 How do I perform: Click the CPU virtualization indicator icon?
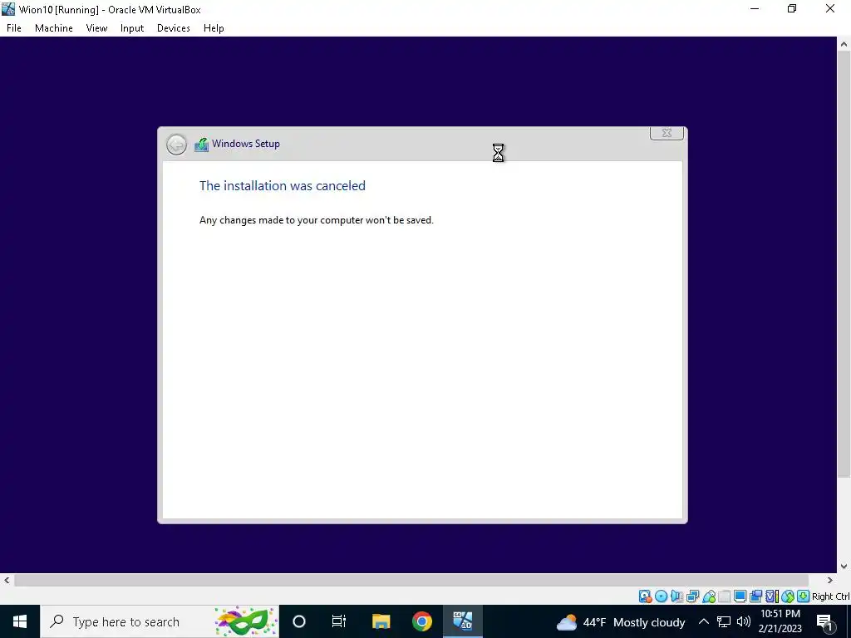(772, 596)
